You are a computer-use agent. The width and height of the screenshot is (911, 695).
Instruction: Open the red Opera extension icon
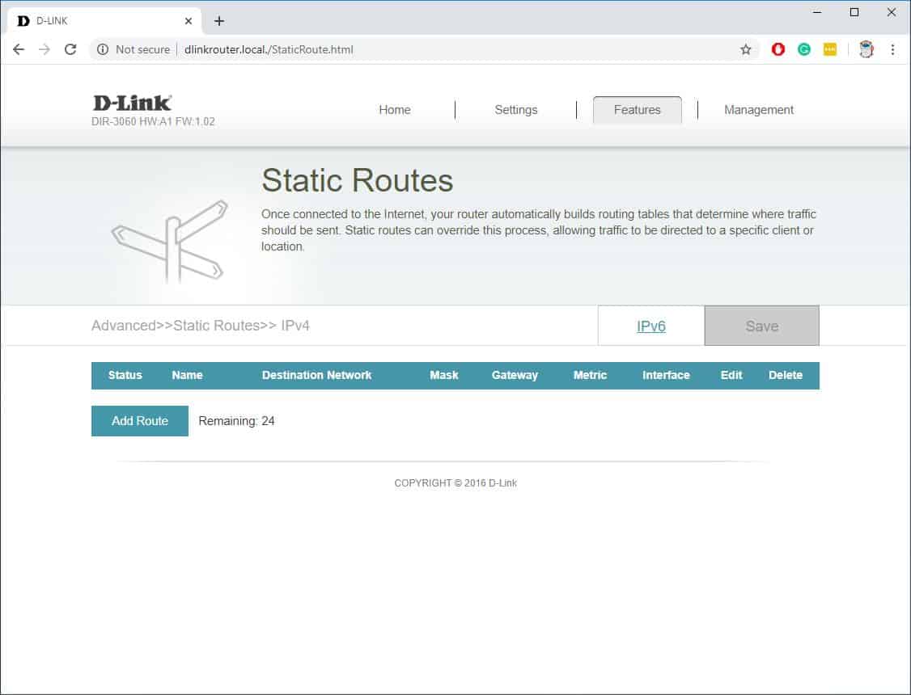778,49
